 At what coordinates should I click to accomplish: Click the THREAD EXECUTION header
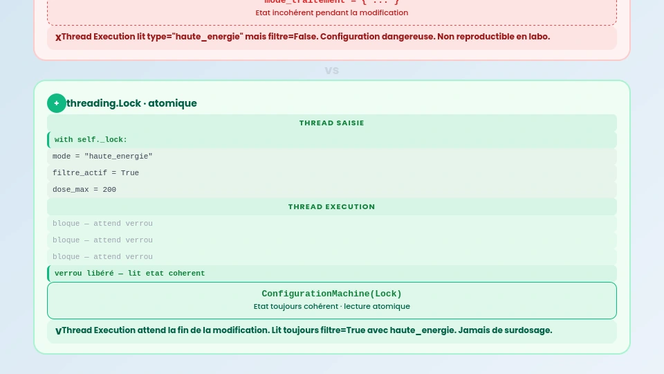point(331,207)
